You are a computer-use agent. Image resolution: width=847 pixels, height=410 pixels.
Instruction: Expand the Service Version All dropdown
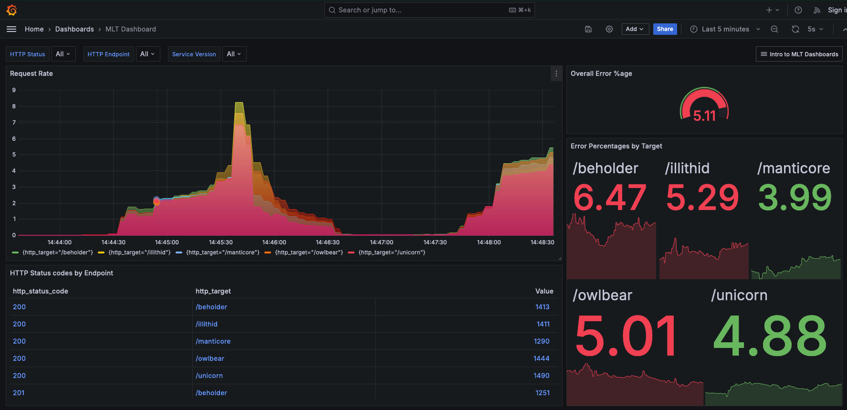tap(234, 54)
